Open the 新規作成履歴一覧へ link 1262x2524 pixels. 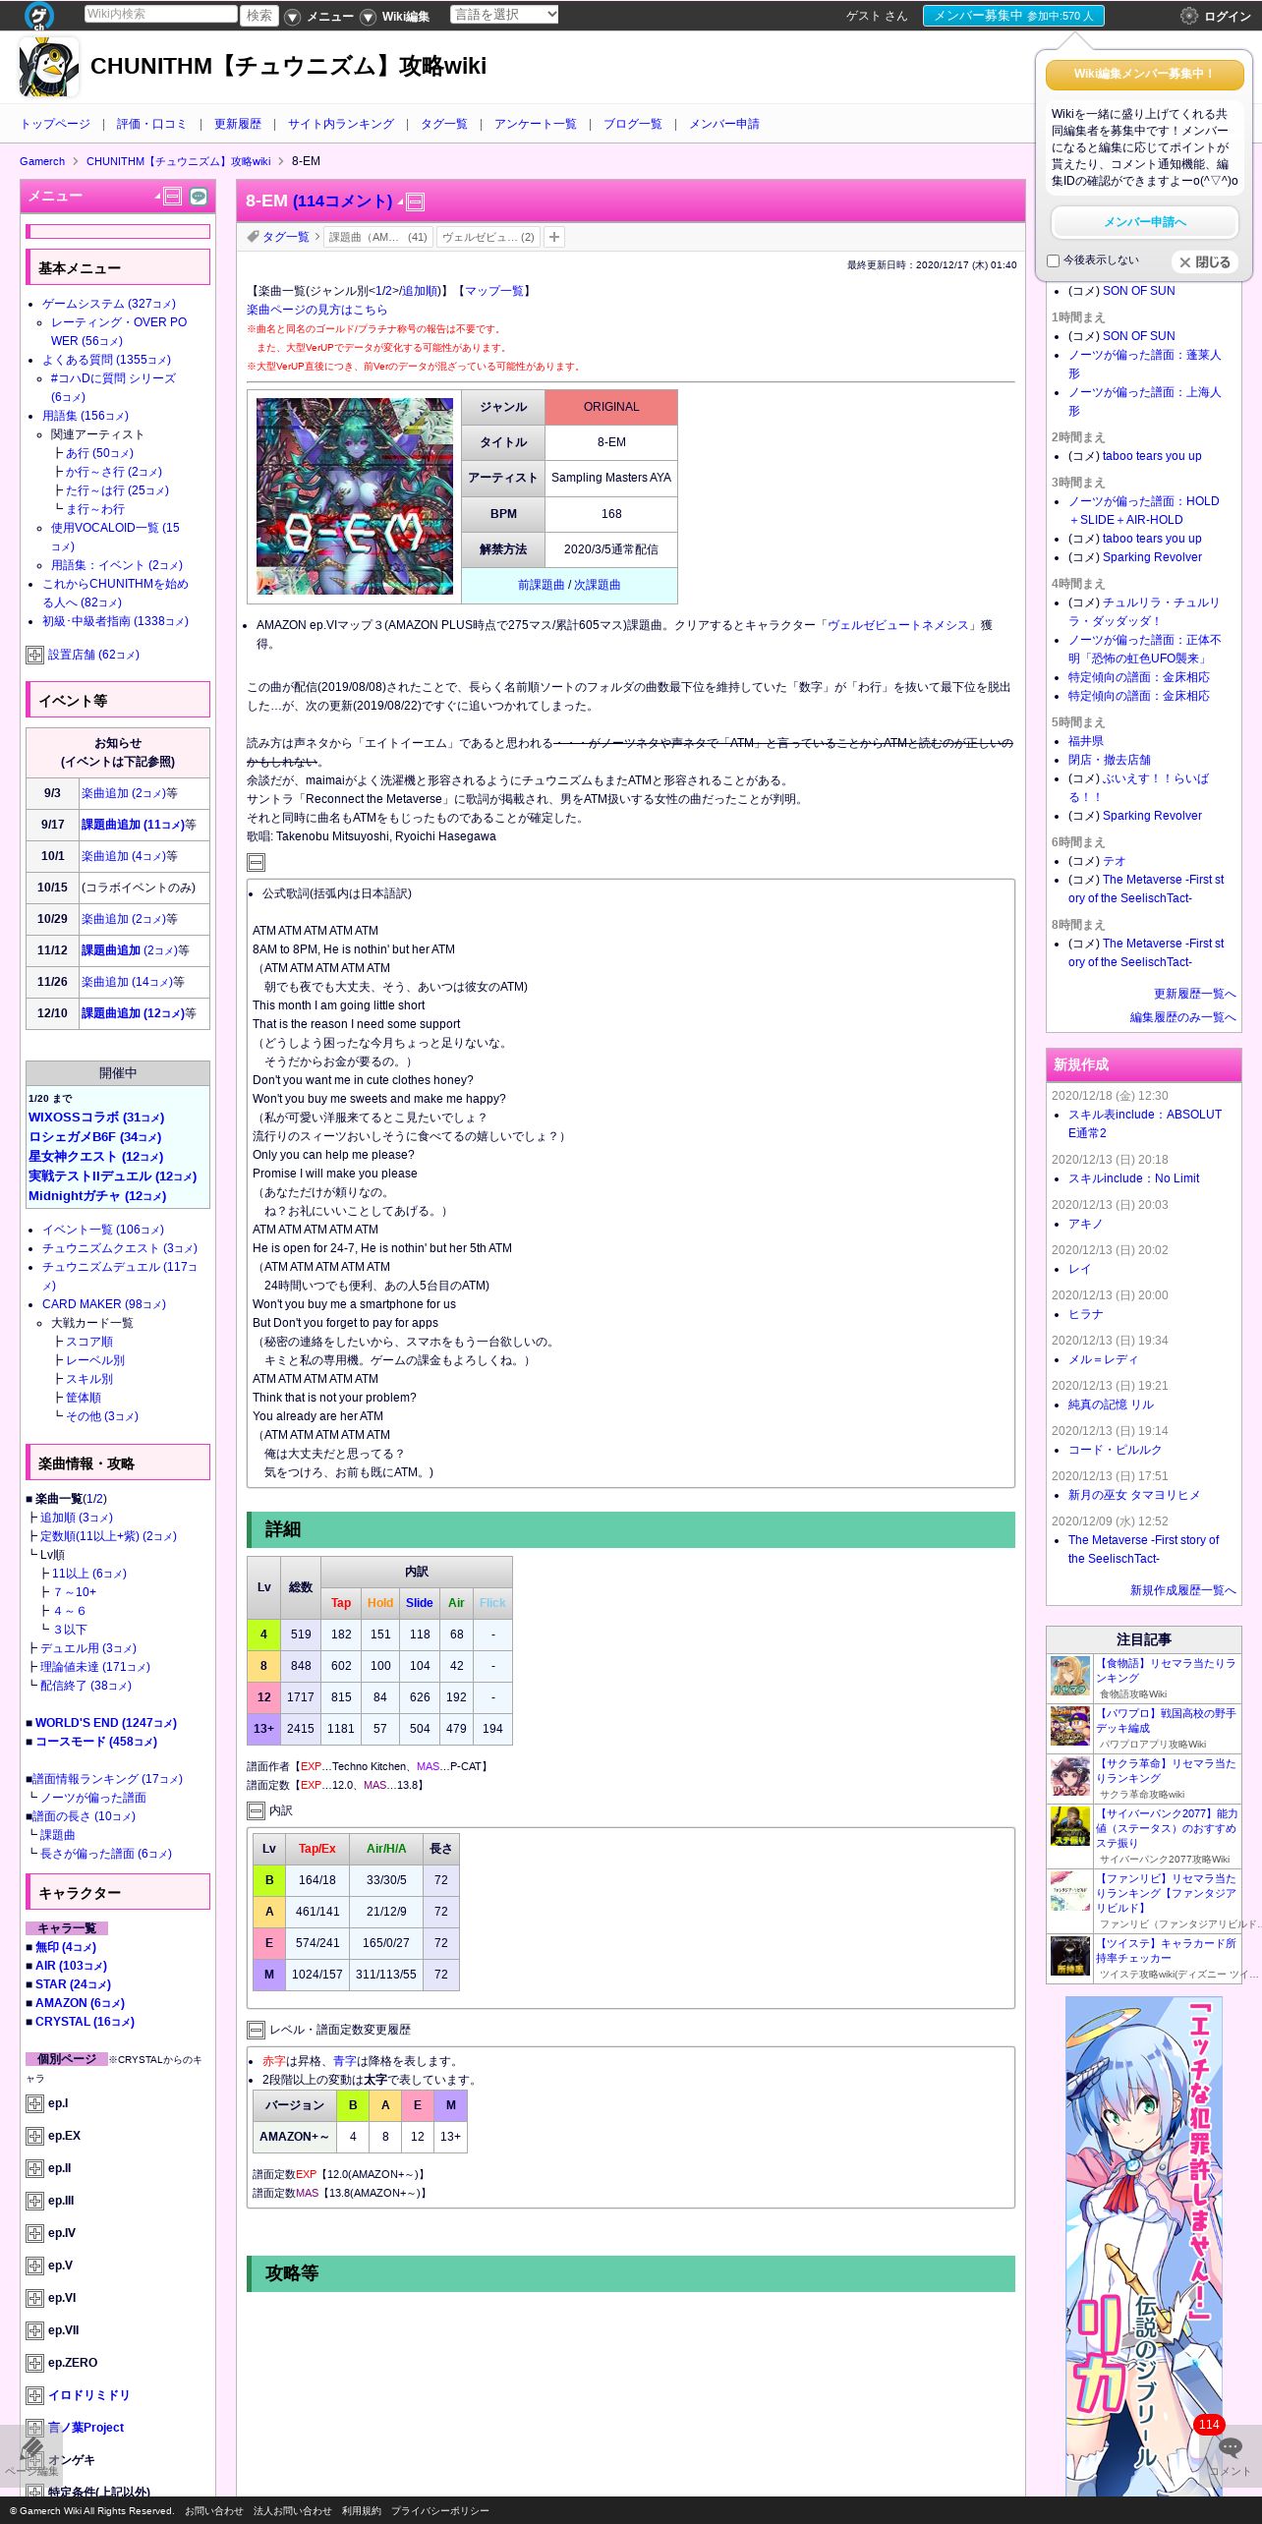[1182, 1590]
